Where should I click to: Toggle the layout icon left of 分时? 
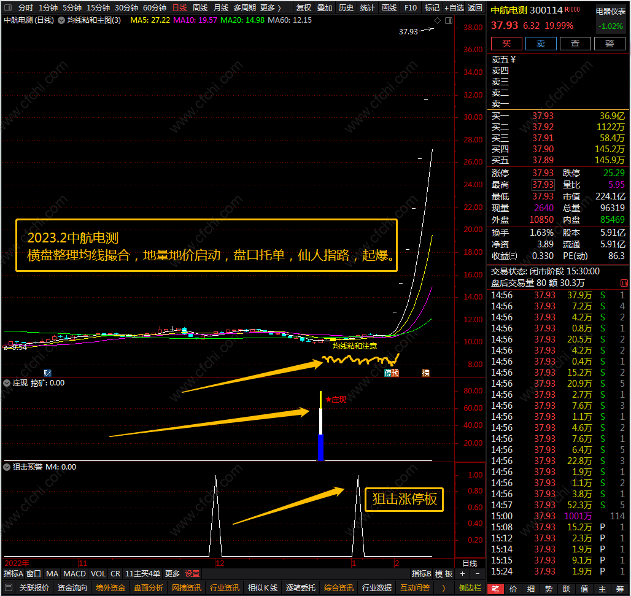[7, 7]
